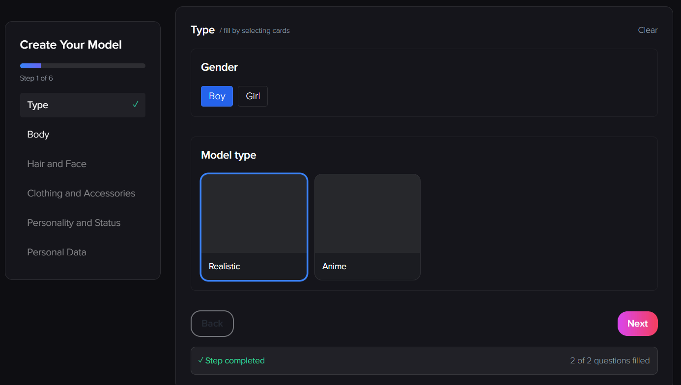
Task: Switch to Hair and Face step
Action: (57, 164)
